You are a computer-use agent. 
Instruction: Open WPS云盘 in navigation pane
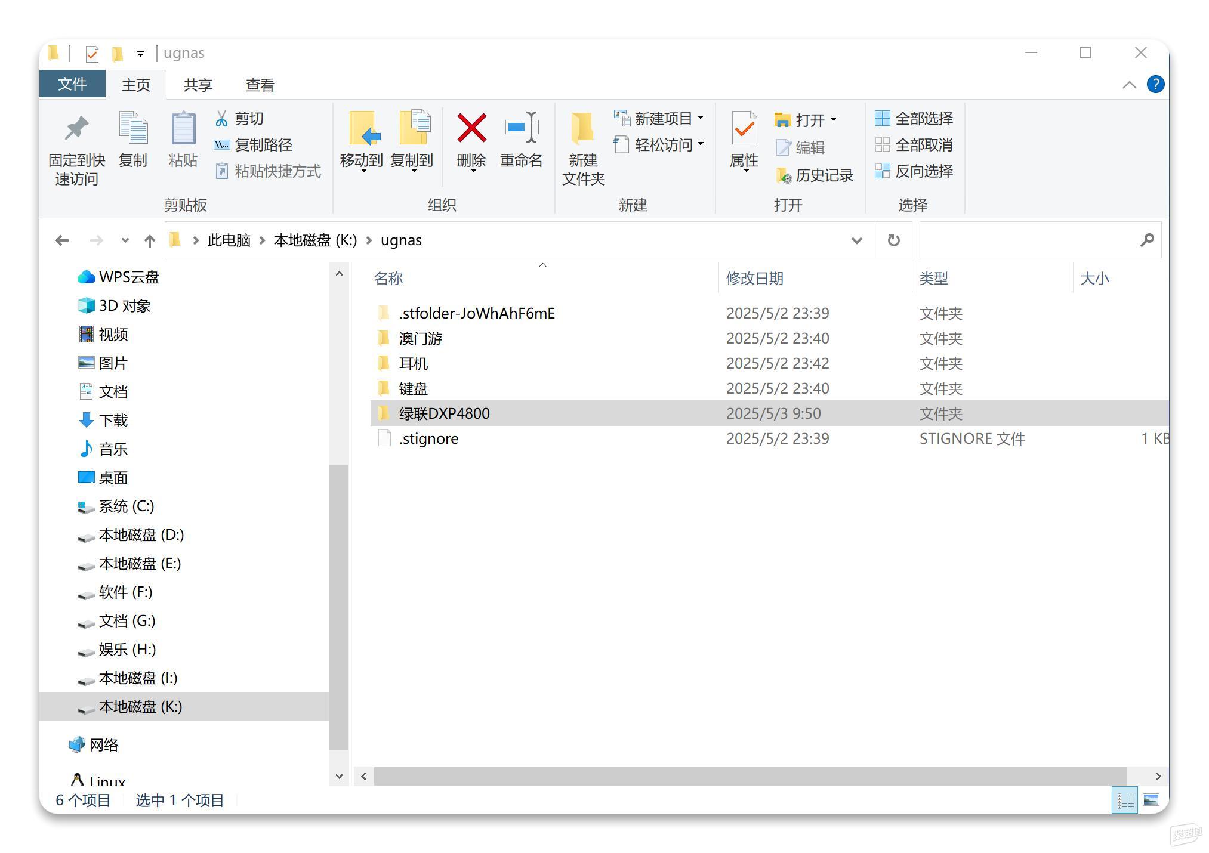119,277
